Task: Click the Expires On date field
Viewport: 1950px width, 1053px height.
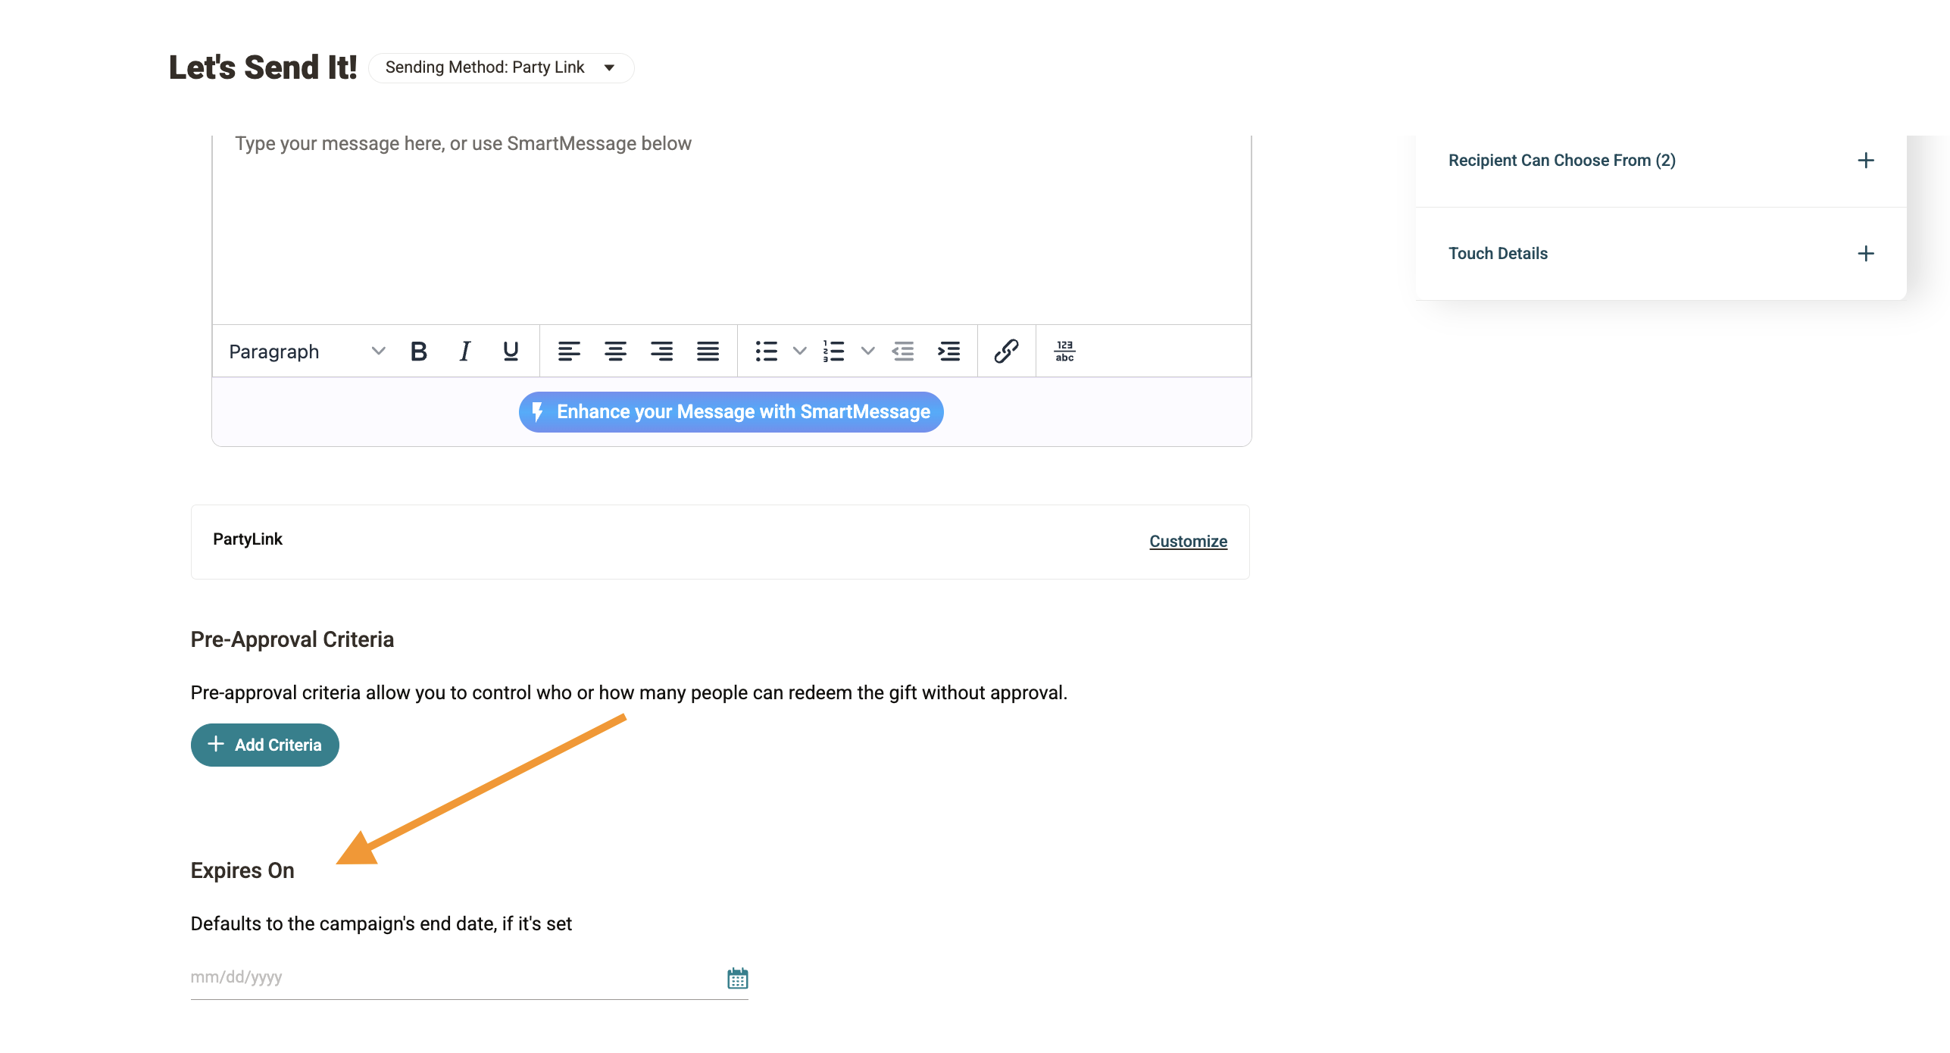Action: click(x=469, y=977)
